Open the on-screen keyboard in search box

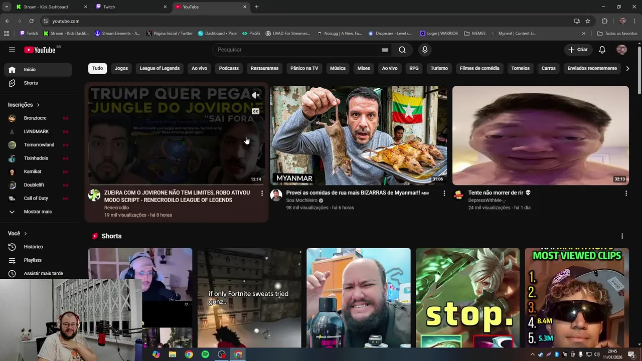[x=385, y=50]
